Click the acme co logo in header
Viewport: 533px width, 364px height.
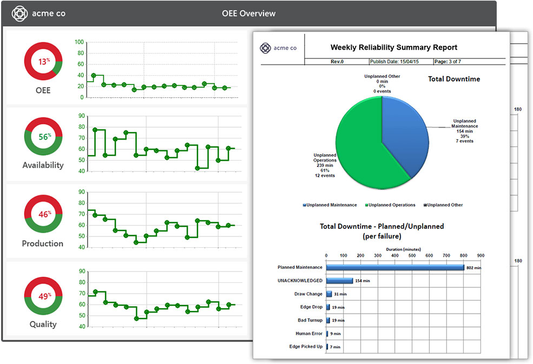click(38, 14)
